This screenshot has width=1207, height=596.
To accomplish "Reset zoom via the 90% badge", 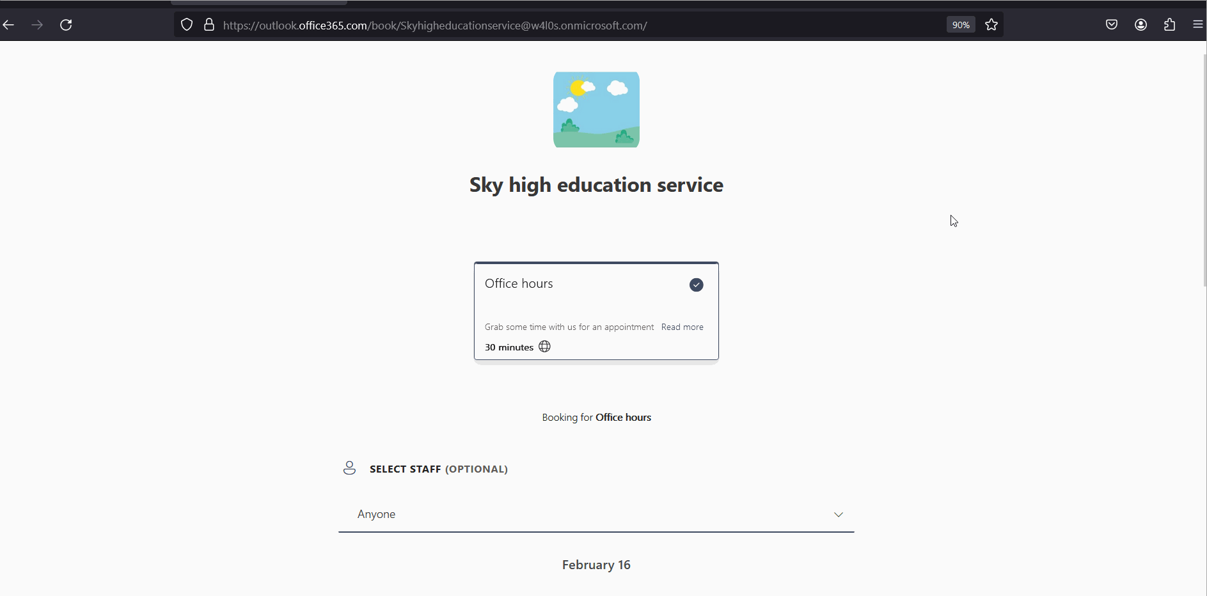I will click(961, 25).
